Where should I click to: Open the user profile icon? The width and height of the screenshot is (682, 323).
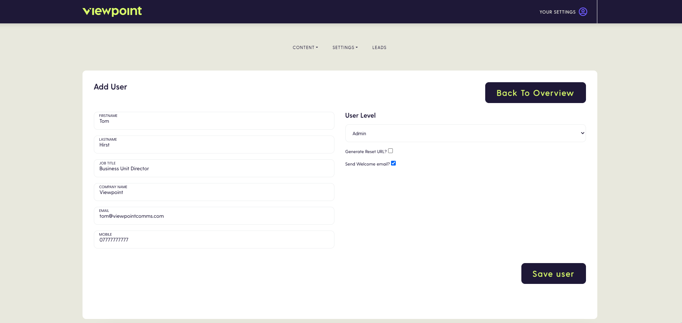(583, 12)
